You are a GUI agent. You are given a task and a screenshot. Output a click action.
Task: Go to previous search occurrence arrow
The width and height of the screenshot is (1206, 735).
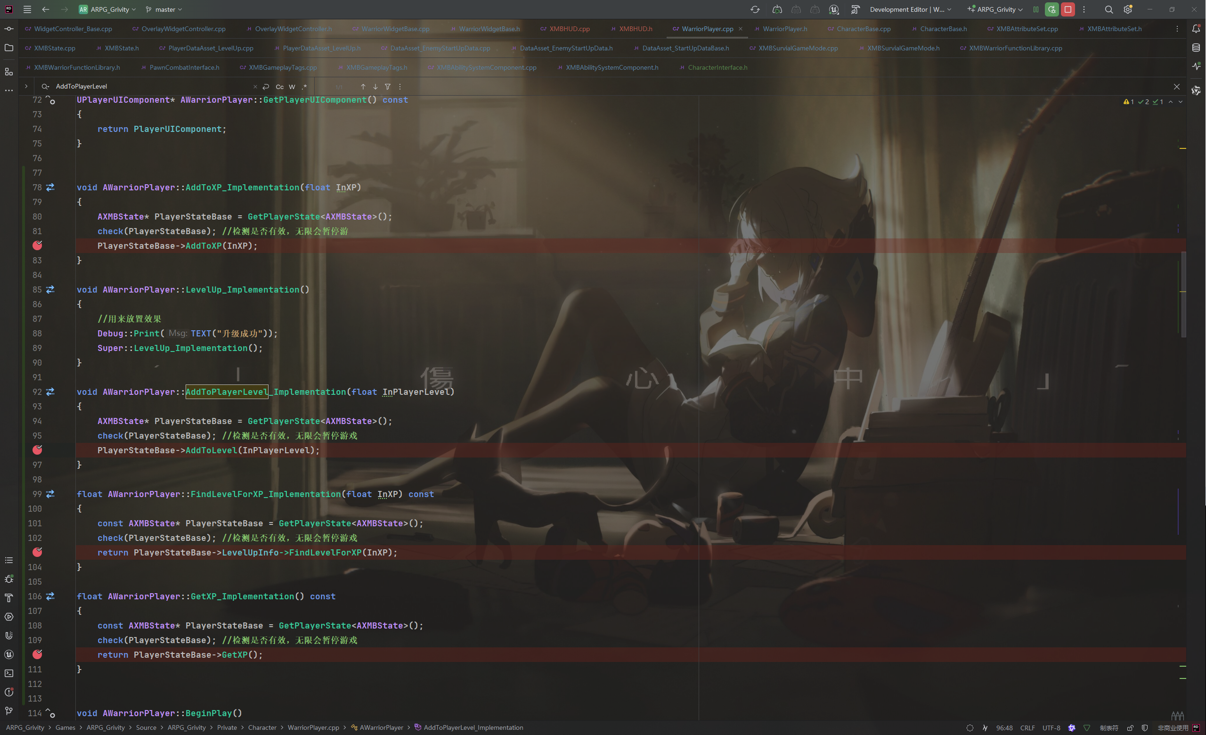click(x=363, y=87)
